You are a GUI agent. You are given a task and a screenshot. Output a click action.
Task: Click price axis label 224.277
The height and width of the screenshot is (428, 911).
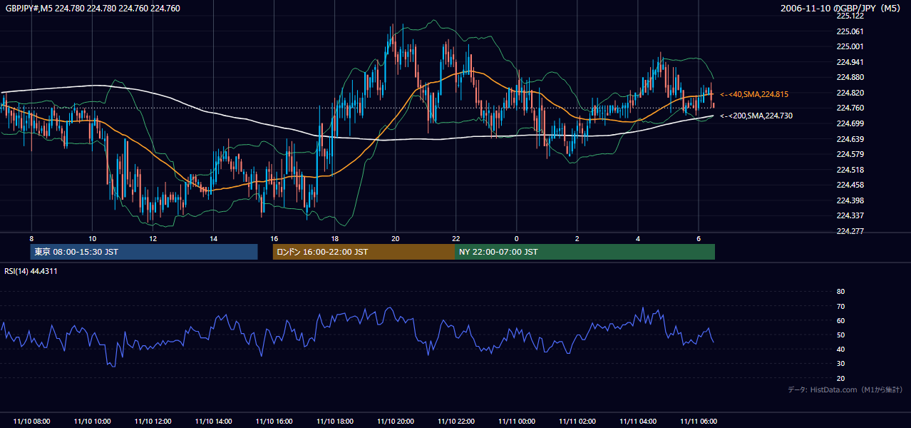[x=850, y=231]
